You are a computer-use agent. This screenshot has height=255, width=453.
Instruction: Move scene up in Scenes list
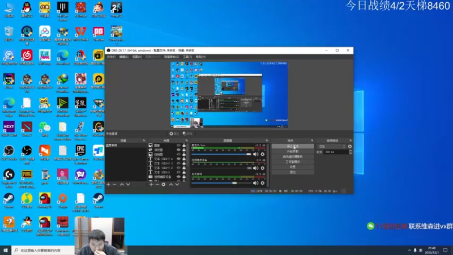coord(122,184)
